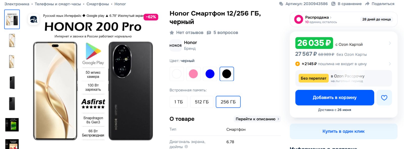Click the star icon next to 'Нет отзывов'
404x149 pixels.
[x=172, y=33]
